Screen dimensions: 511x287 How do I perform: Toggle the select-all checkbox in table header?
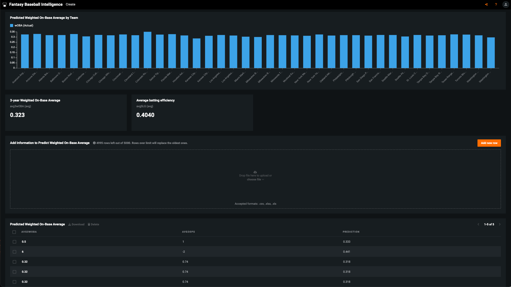point(14,232)
